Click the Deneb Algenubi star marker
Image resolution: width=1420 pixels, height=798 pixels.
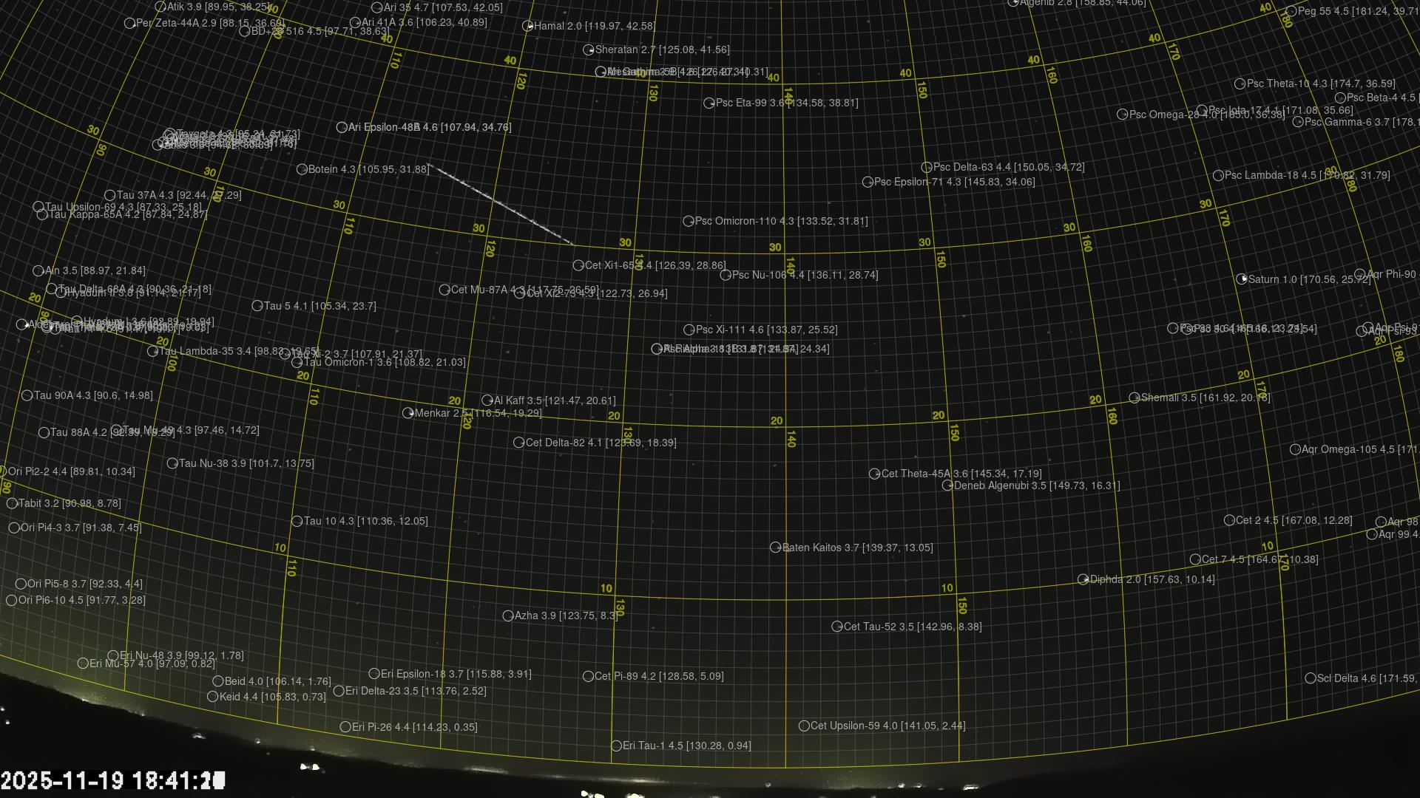(x=947, y=485)
